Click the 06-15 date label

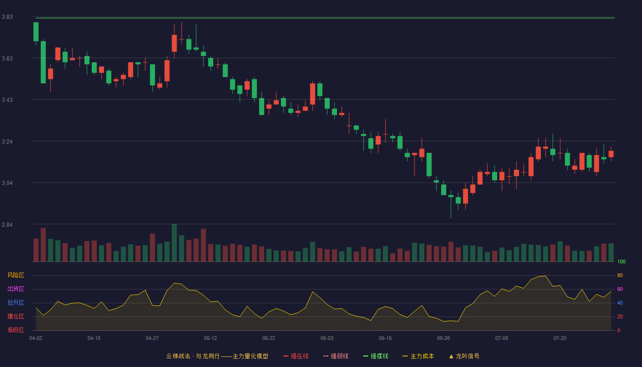(385, 338)
